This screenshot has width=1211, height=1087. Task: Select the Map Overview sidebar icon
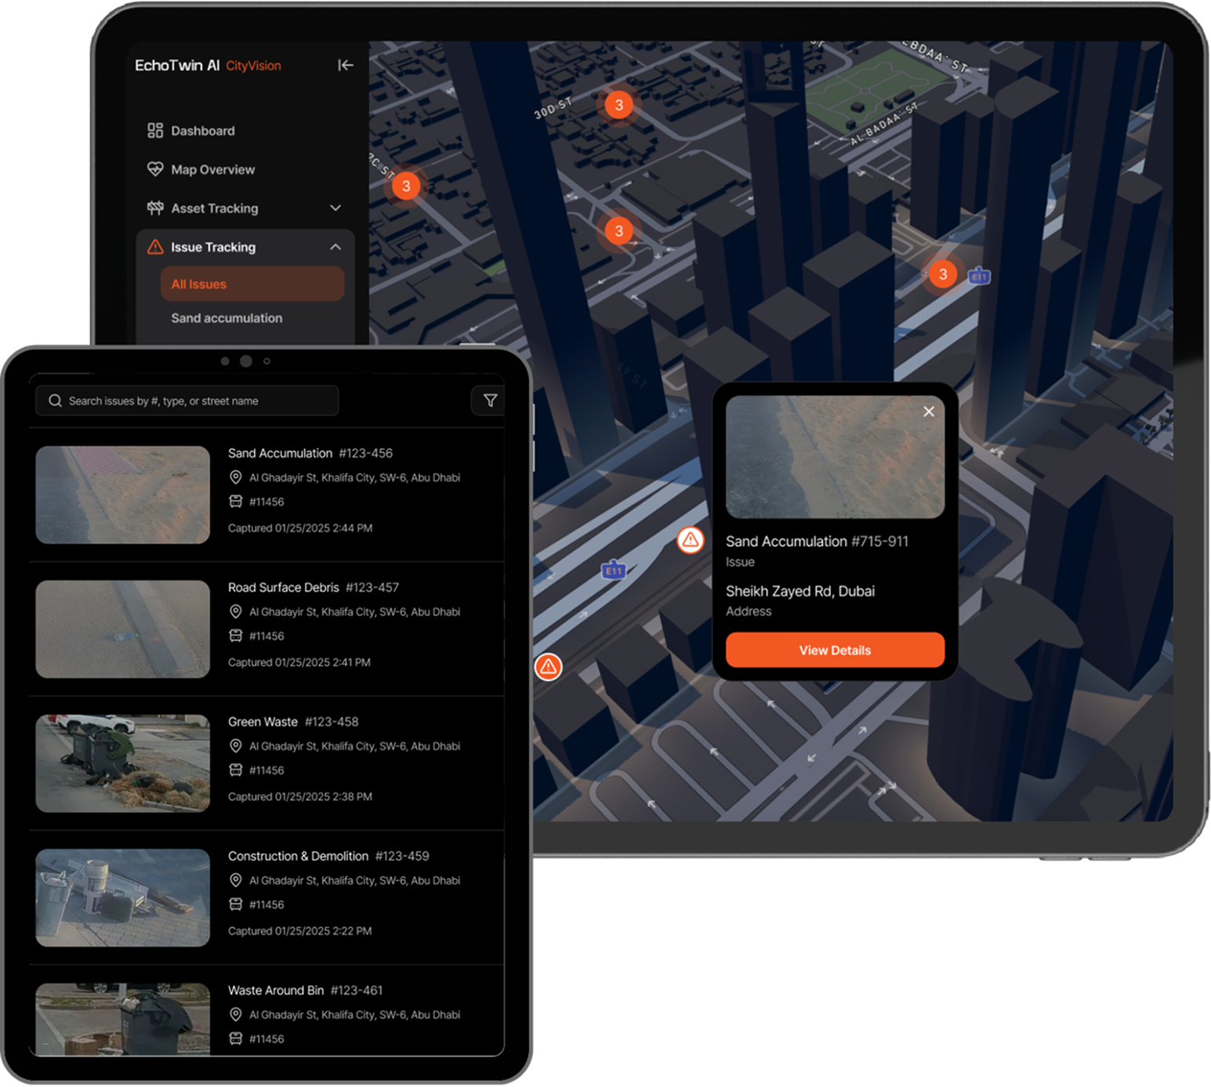(154, 169)
